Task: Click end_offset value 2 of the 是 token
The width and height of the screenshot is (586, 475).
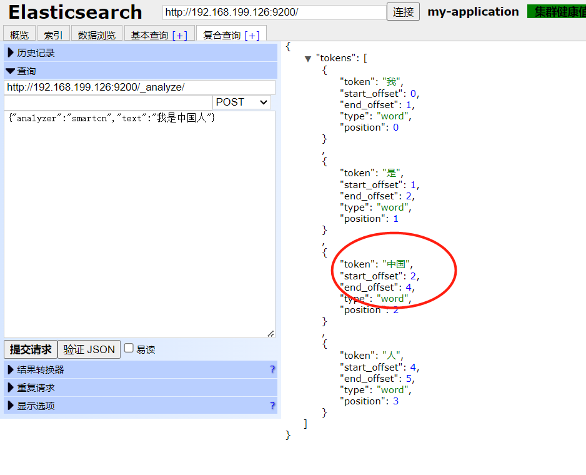Action: tap(409, 196)
